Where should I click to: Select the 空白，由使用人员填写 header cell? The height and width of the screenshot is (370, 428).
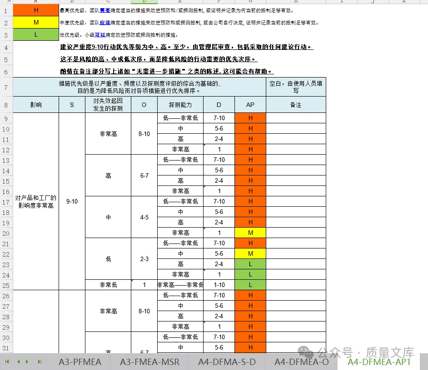pos(296,87)
